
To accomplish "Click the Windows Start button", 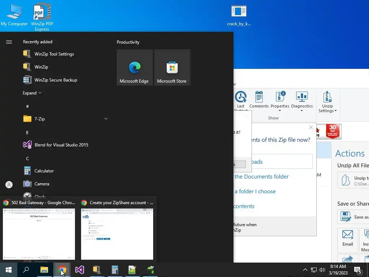I will (9, 270).
